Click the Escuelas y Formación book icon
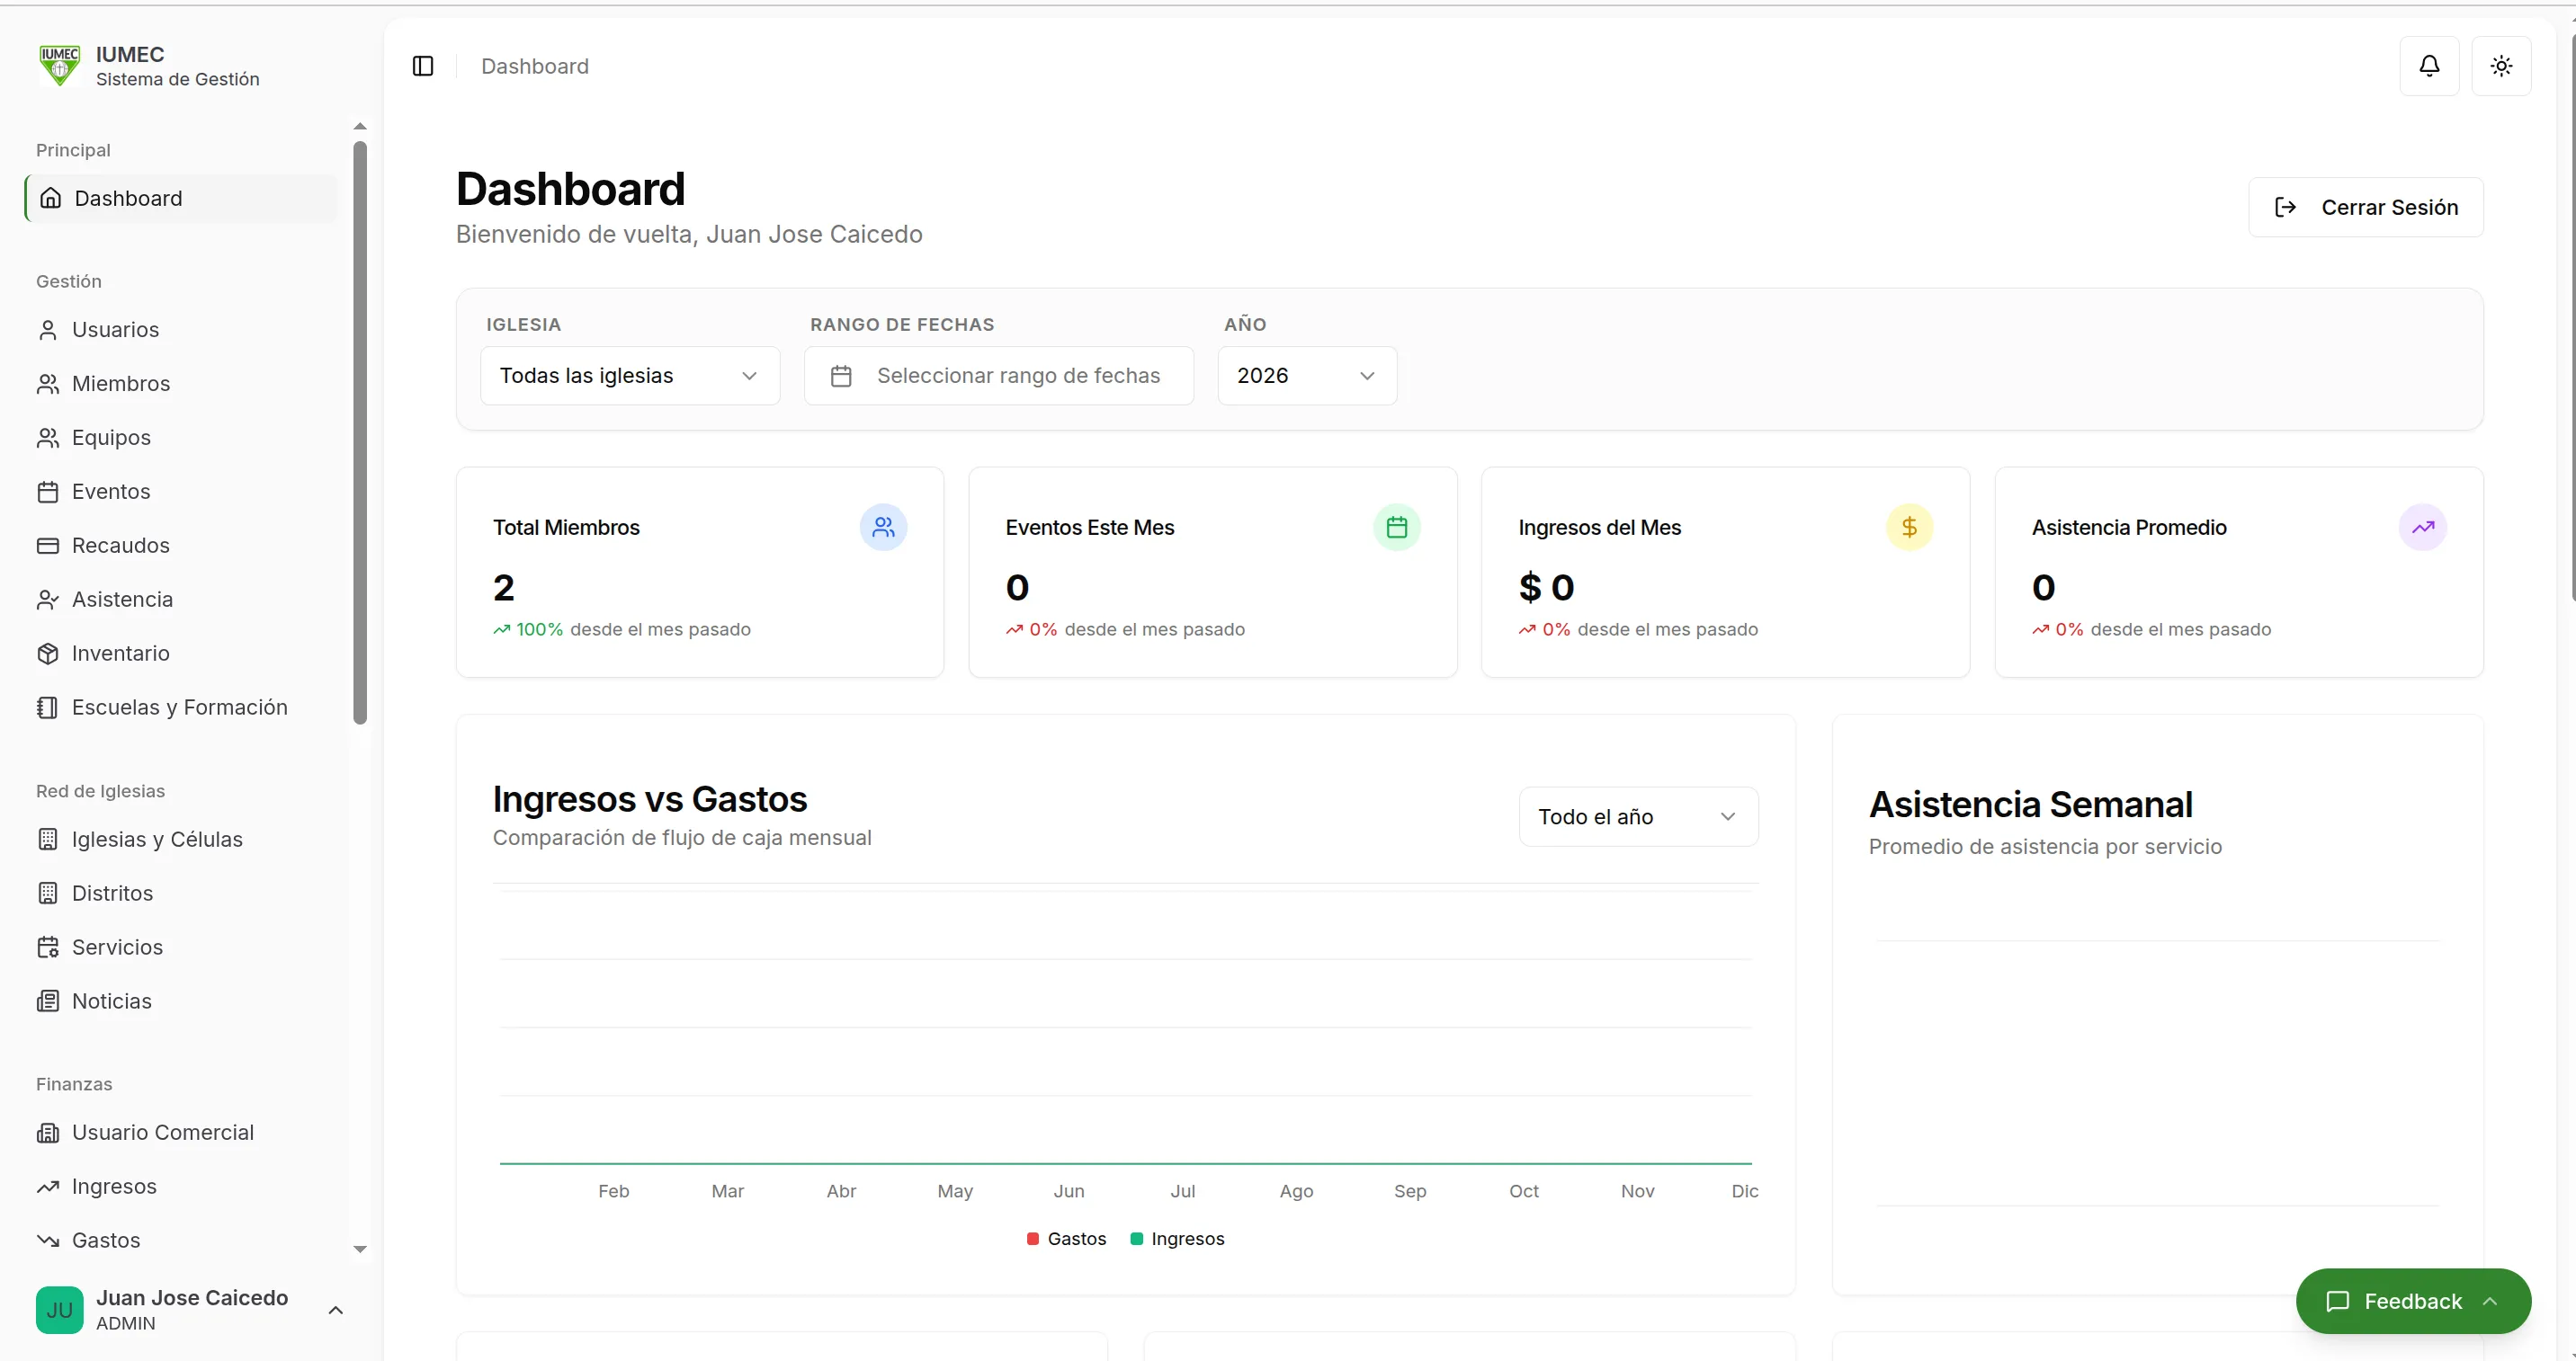This screenshot has width=2576, height=1361. click(x=47, y=707)
